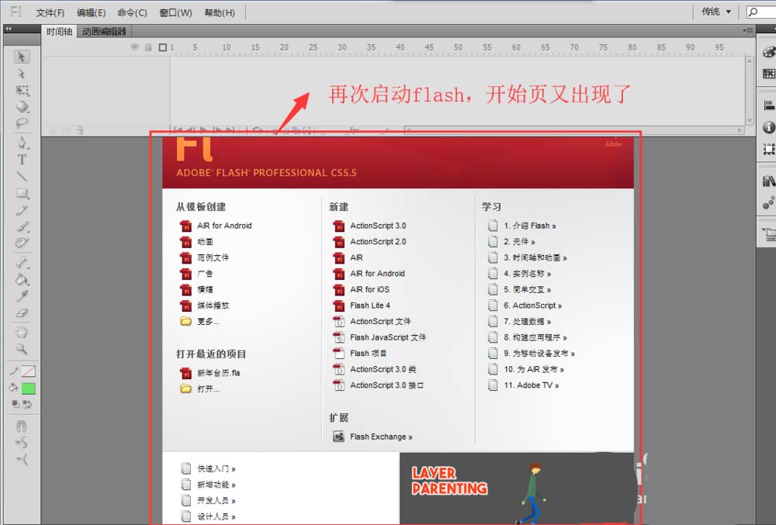Open the learning link 6. ActionScript
This screenshot has height=525, width=776.
525,305
